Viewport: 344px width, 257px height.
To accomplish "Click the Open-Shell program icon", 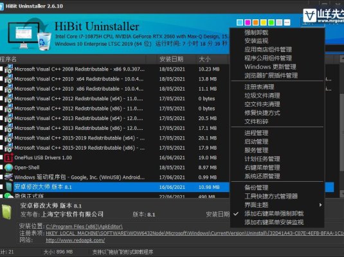I will click(9, 168).
